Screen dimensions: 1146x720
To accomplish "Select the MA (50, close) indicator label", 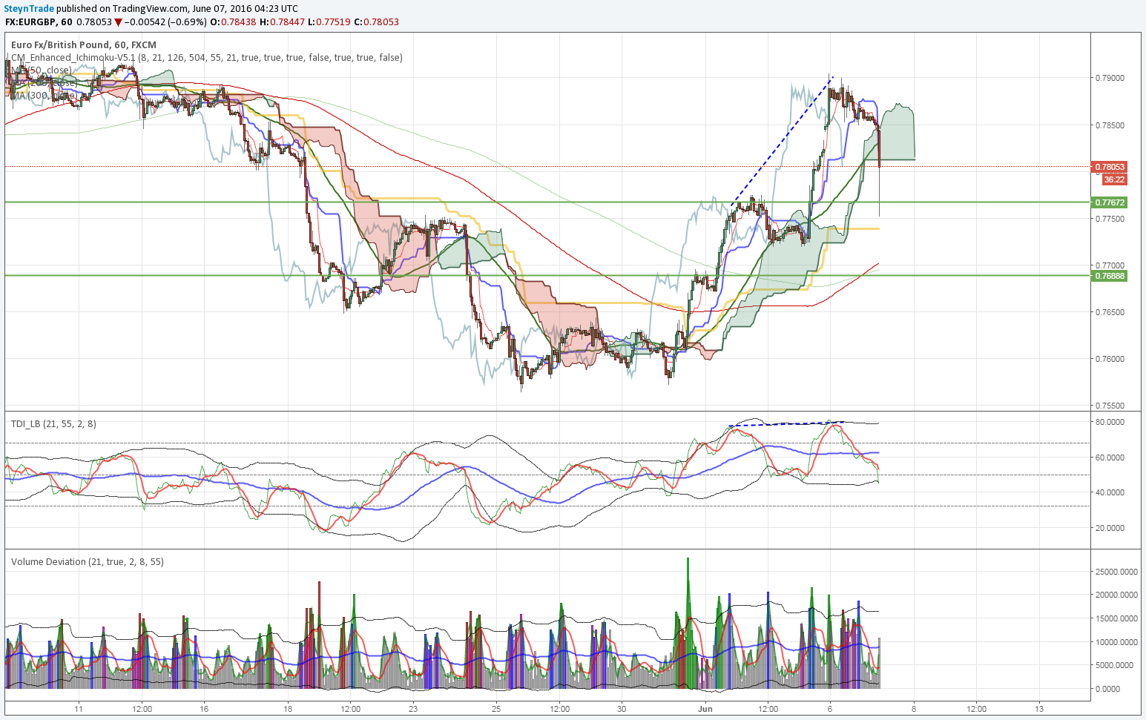I will (x=42, y=70).
